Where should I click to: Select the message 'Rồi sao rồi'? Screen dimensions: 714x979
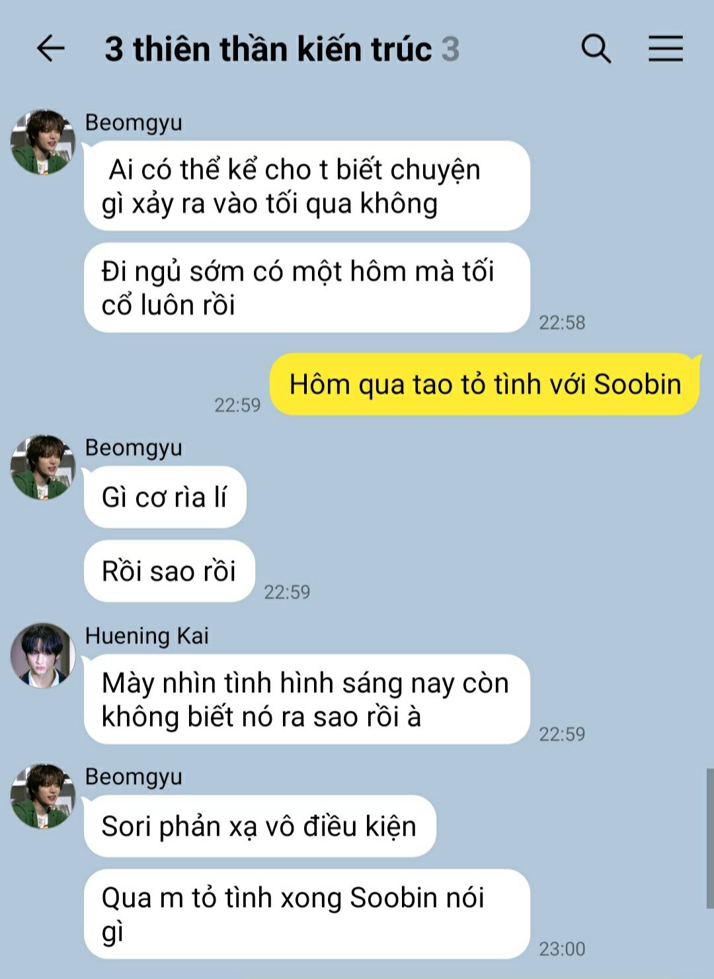169,571
